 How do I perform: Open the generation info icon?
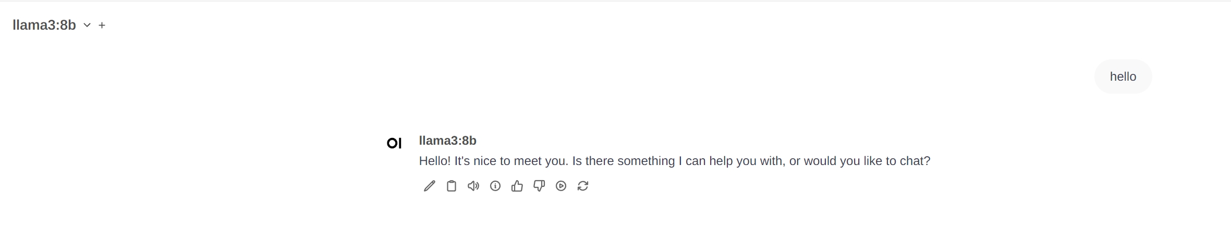495,186
